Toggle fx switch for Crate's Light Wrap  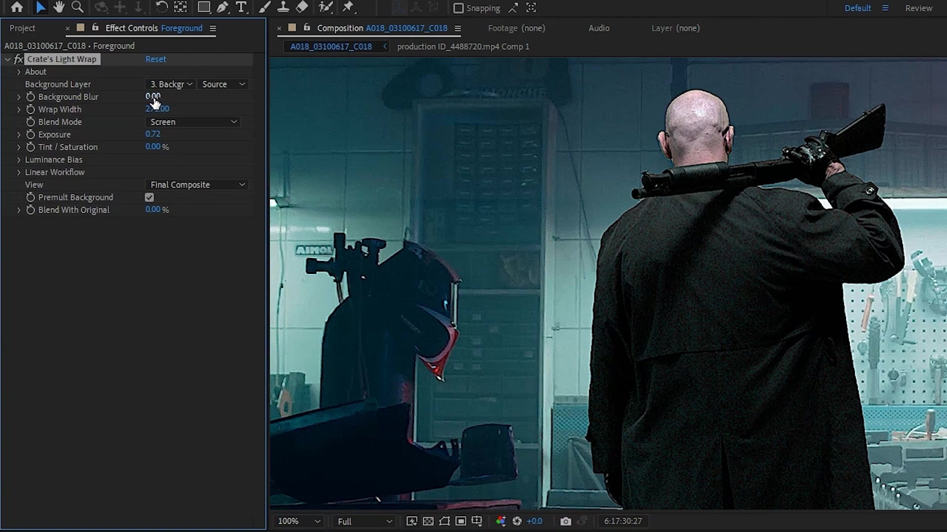[x=19, y=59]
